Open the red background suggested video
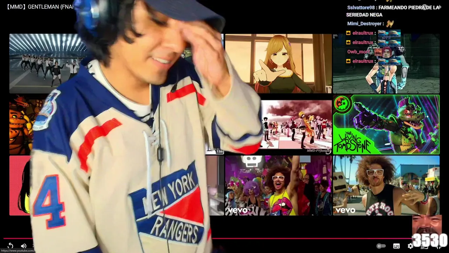 [20, 186]
